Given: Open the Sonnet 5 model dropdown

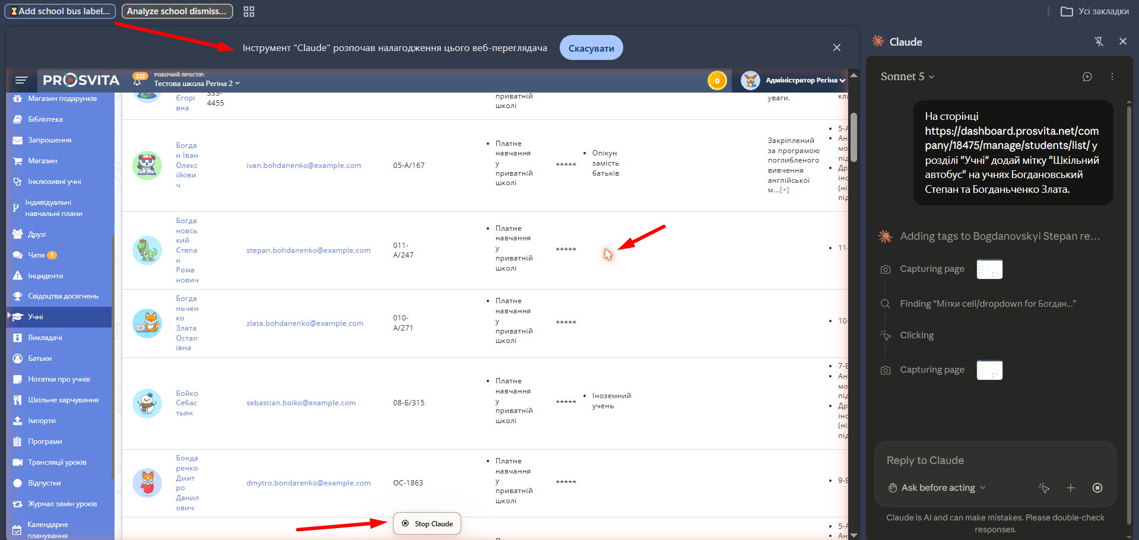Looking at the screenshot, I should tap(908, 77).
